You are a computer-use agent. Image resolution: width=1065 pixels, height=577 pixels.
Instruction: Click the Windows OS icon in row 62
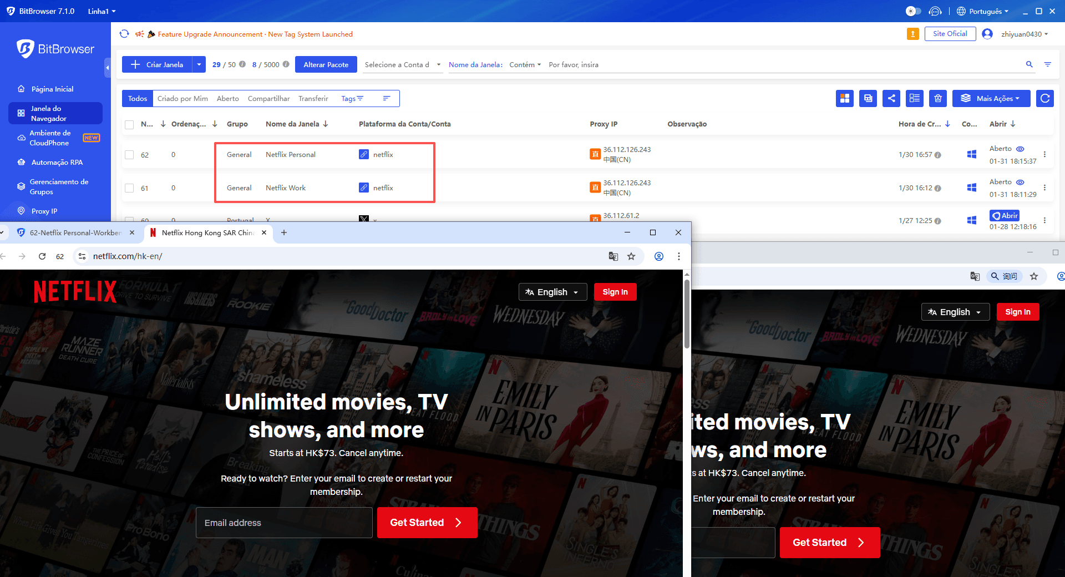pyautogui.click(x=971, y=154)
